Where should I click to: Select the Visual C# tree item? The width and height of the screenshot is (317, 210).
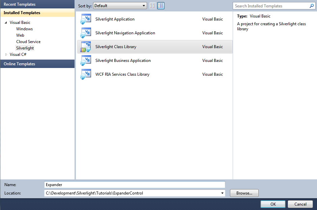pyautogui.click(x=18, y=55)
